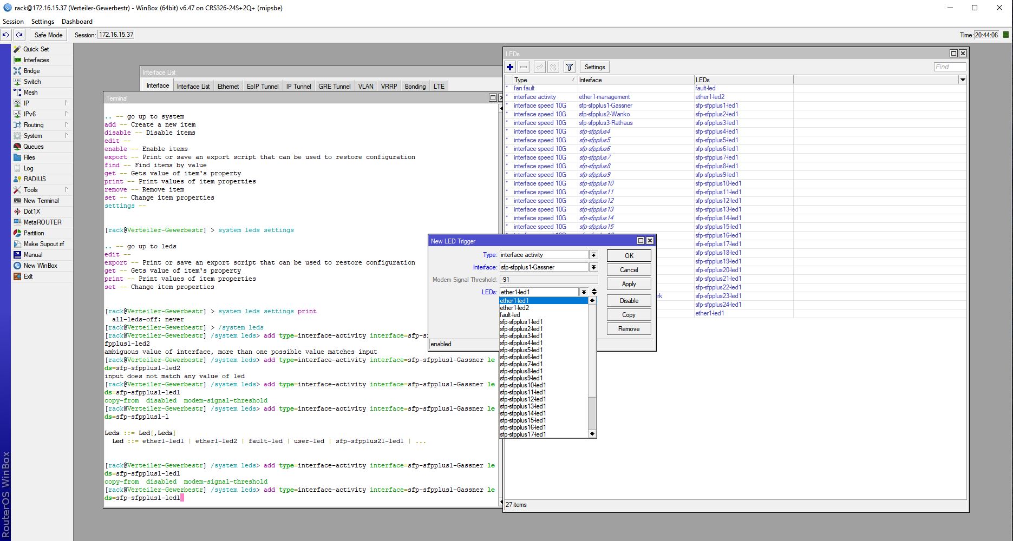Screen dimensions: 1013x541
Task: Toggle the Safe Mode button
Action: 48,35
